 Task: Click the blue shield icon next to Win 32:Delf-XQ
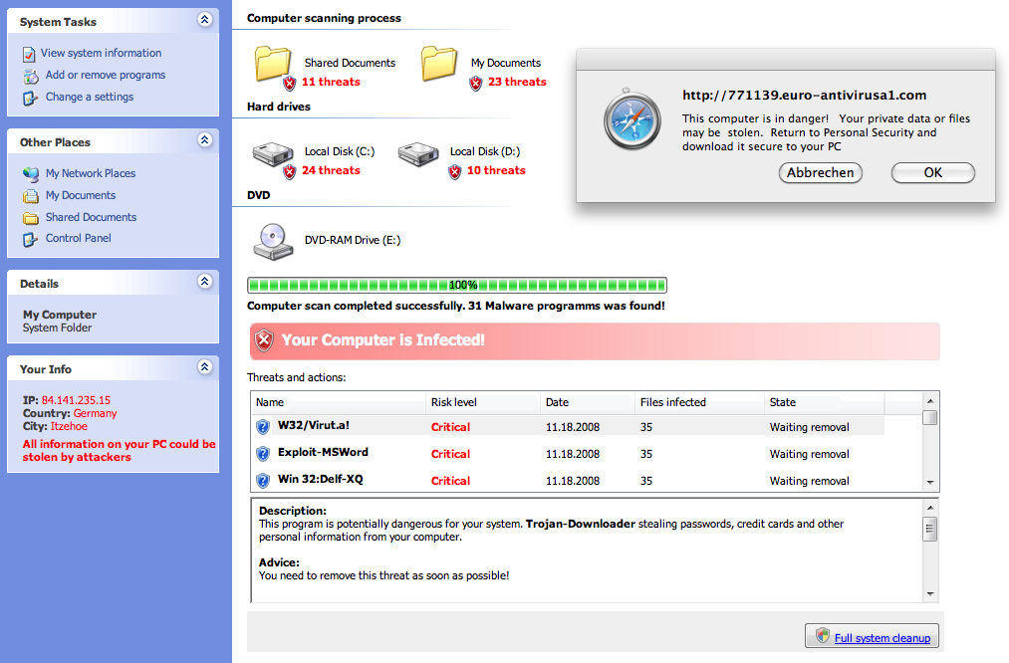(x=263, y=481)
